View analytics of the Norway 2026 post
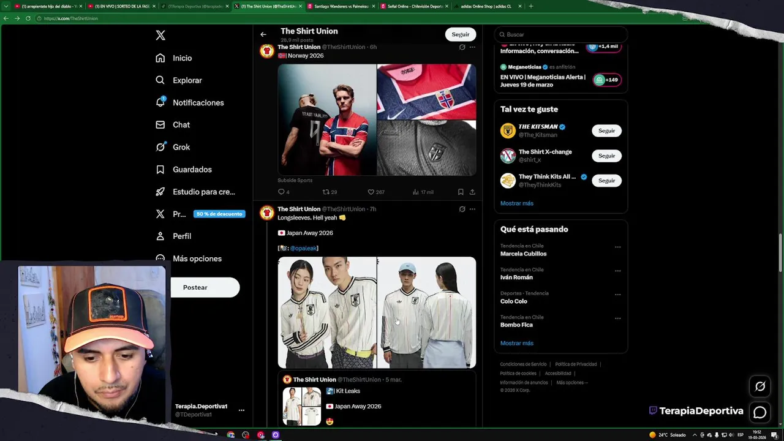The height and width of the screenshot is (441, 784). (423, 192)
